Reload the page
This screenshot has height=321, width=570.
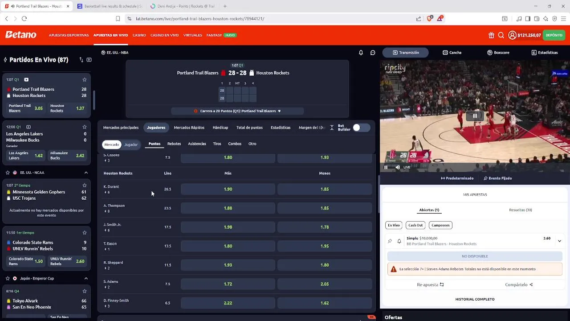(24, 19)
